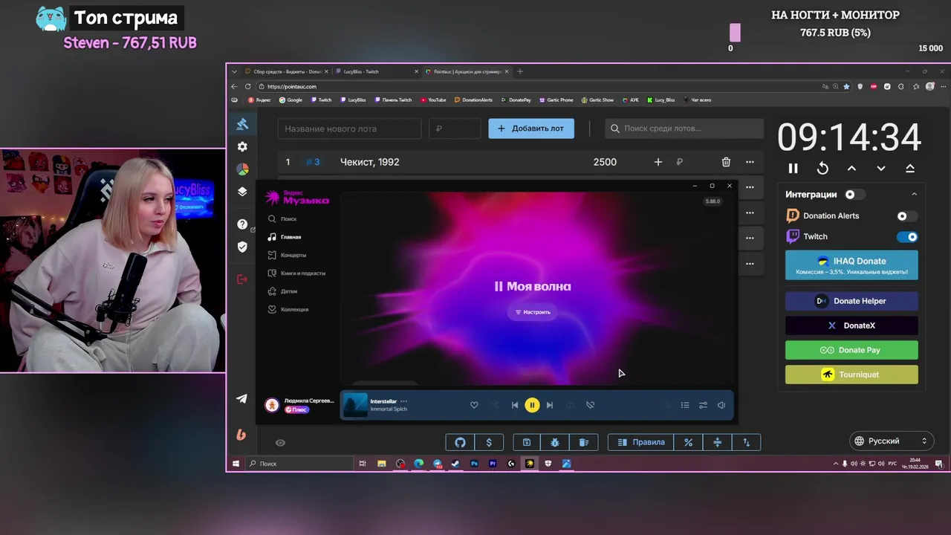This screenshot has height=535, width=951.
Task: Open the Русский language dropdown
Action: pos(891,441)
